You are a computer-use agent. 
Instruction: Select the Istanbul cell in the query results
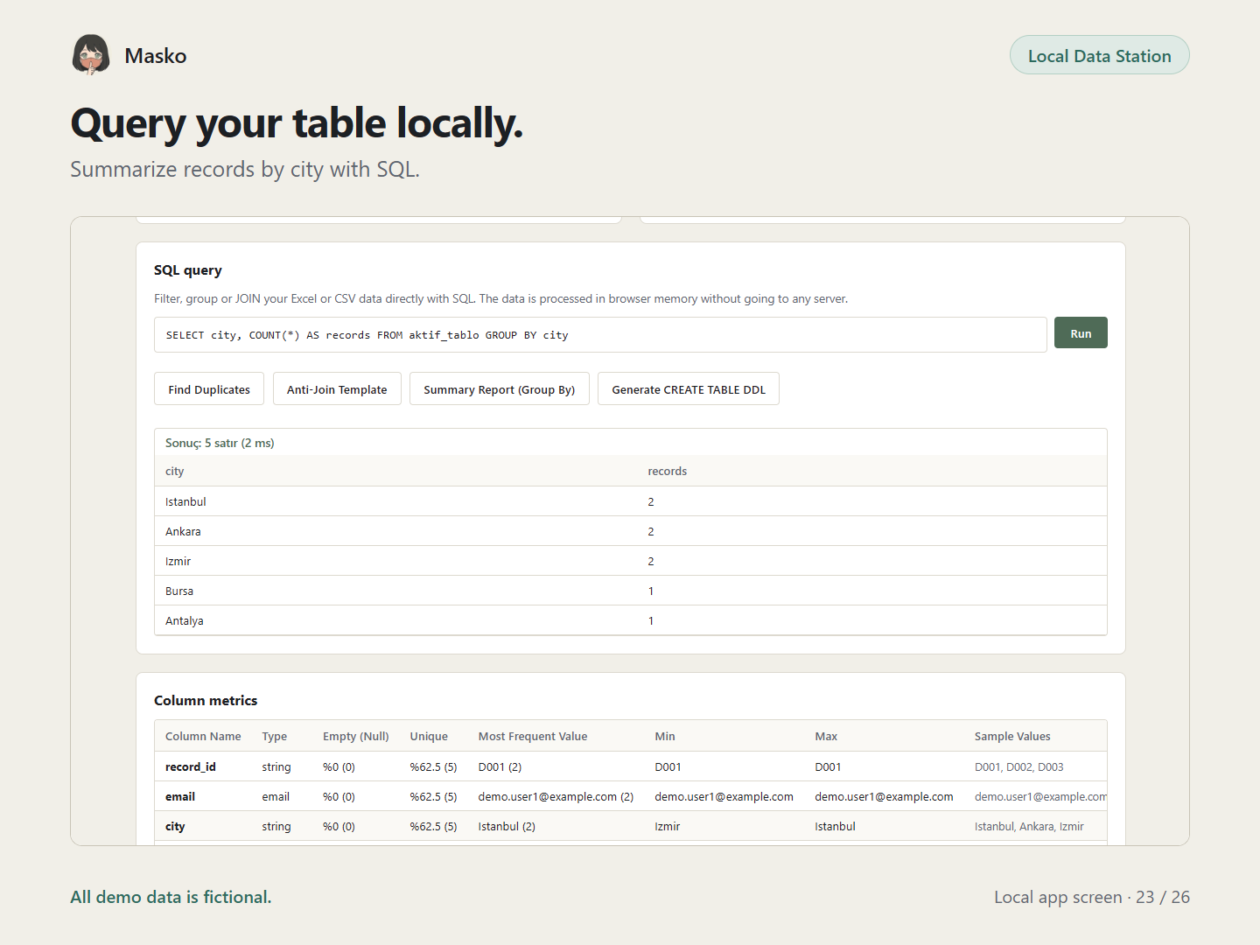coord(185,501)
